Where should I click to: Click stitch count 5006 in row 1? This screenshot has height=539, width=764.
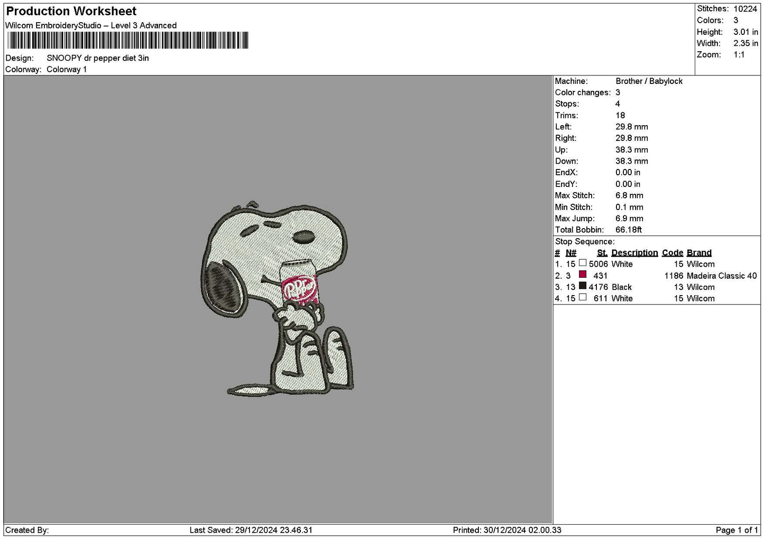(599, 264)
